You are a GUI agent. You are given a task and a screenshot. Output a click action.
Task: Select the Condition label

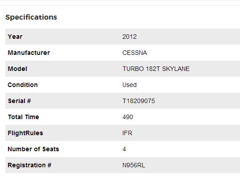tap(23, 85)
